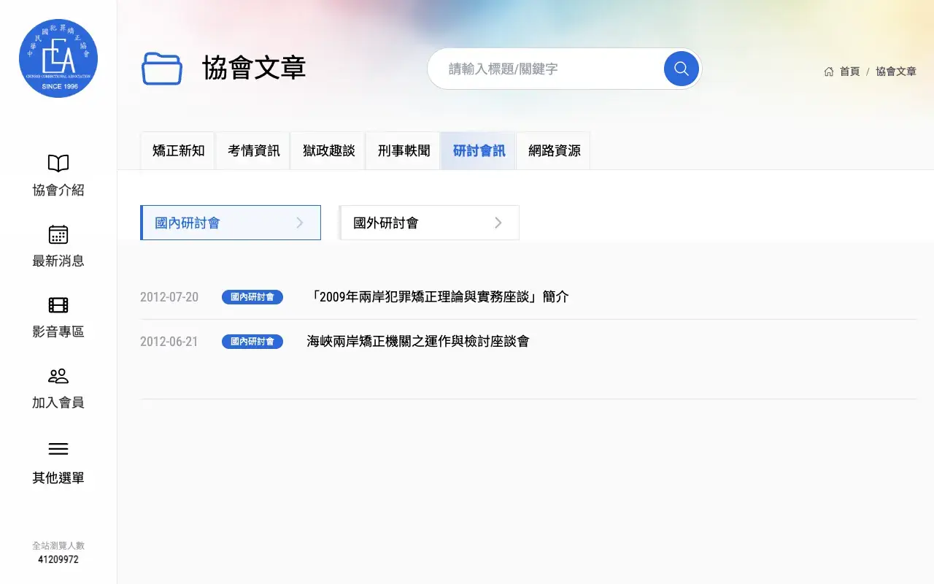This screenshot has height=584, width=934.
Task: Click the folder icon beside 協會文章 title
Action: 162,69
